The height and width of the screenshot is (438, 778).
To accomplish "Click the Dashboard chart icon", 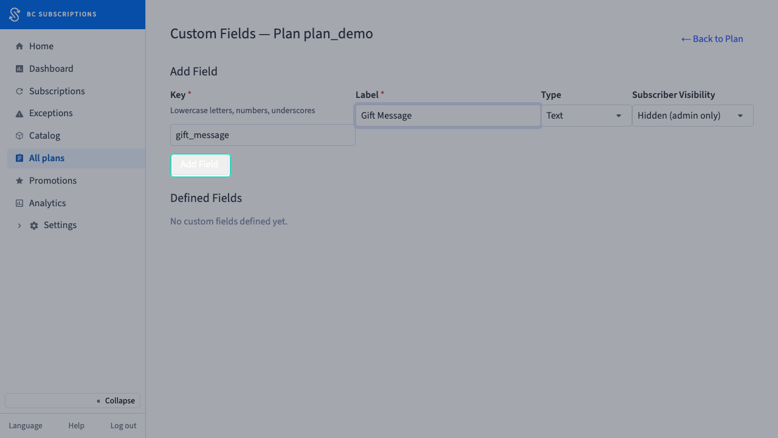I will (19, 69).
